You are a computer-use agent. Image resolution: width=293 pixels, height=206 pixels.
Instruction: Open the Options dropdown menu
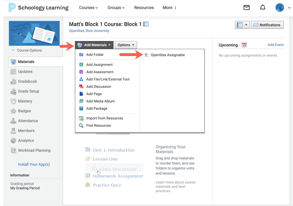click(126, 45)
